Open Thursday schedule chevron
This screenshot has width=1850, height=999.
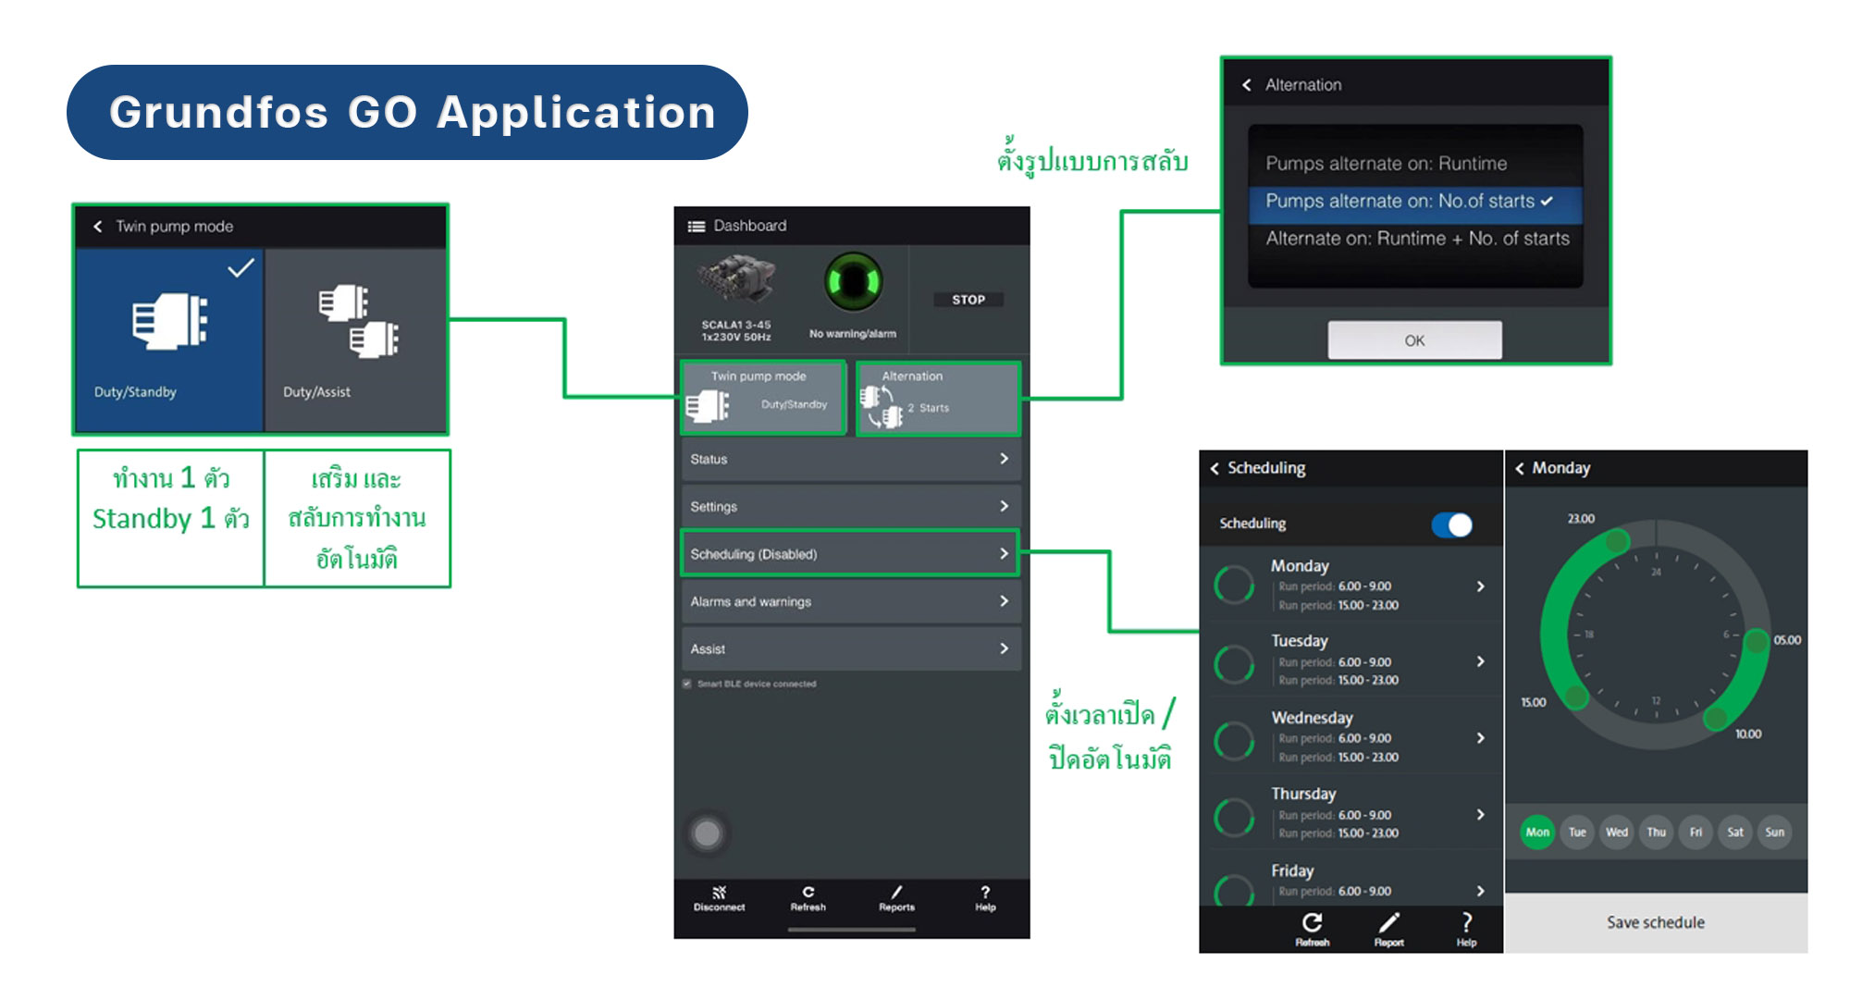[1481, 814]
